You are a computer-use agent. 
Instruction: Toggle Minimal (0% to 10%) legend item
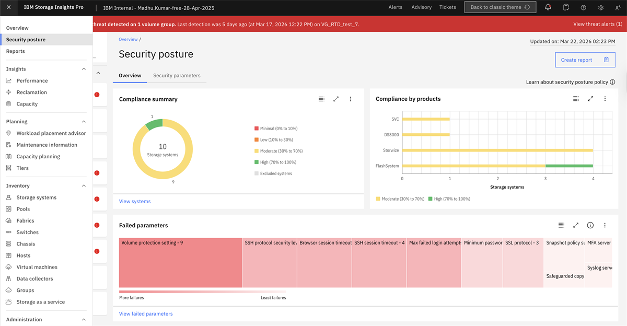276,129
